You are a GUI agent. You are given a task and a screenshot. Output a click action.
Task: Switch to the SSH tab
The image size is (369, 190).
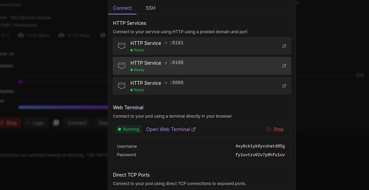pos(151,8)
